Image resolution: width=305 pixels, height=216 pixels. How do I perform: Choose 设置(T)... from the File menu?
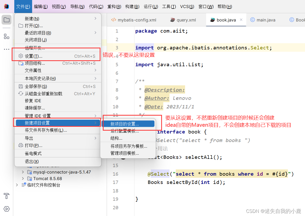click(x=58, y=56)
